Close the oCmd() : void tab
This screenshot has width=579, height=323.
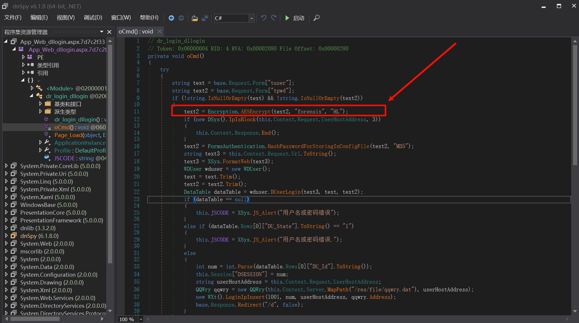(x=160, y=31)
